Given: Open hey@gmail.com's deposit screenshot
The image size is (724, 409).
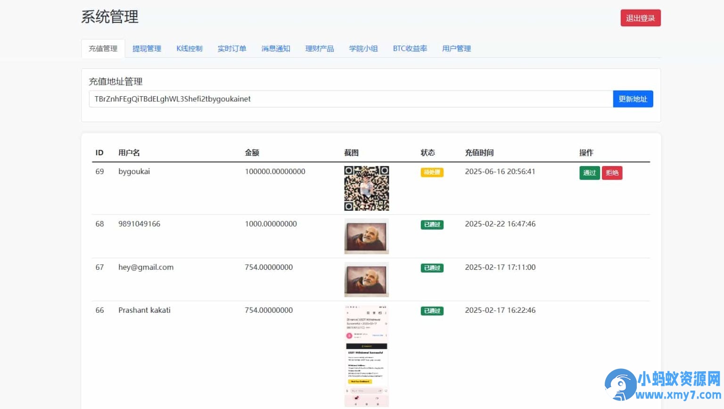Looking at the screenshot, I should 366,279.
